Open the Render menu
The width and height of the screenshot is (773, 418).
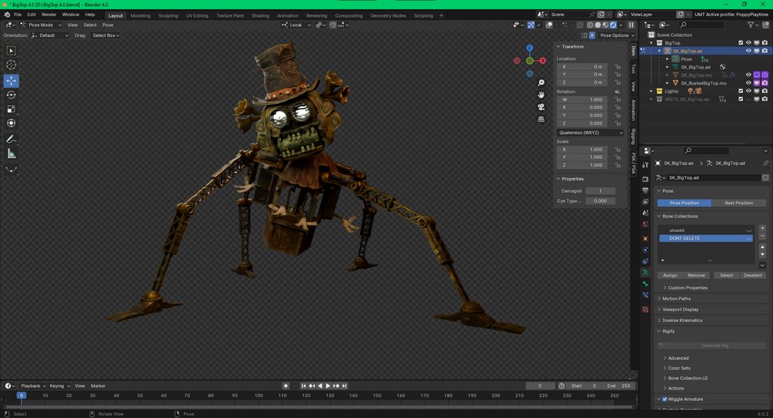(x=48, y=15)
